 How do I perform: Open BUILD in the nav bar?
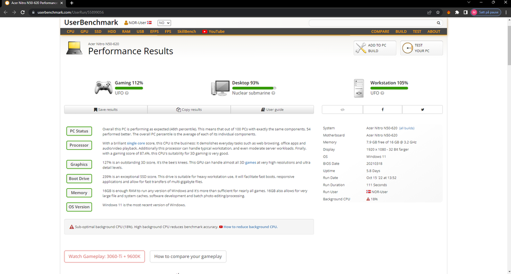(x=401, y=31)
